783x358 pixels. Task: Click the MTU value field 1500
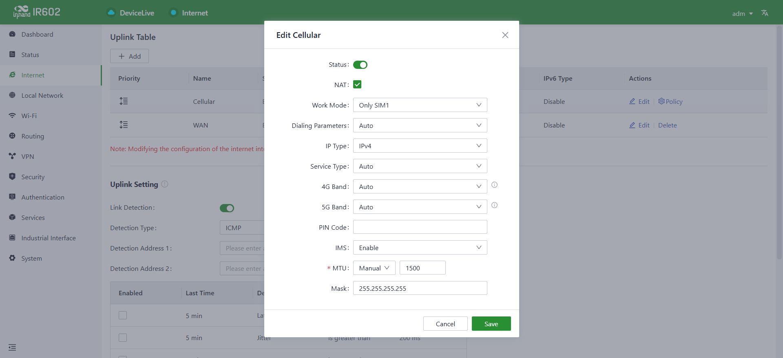[x=422, y=268]
